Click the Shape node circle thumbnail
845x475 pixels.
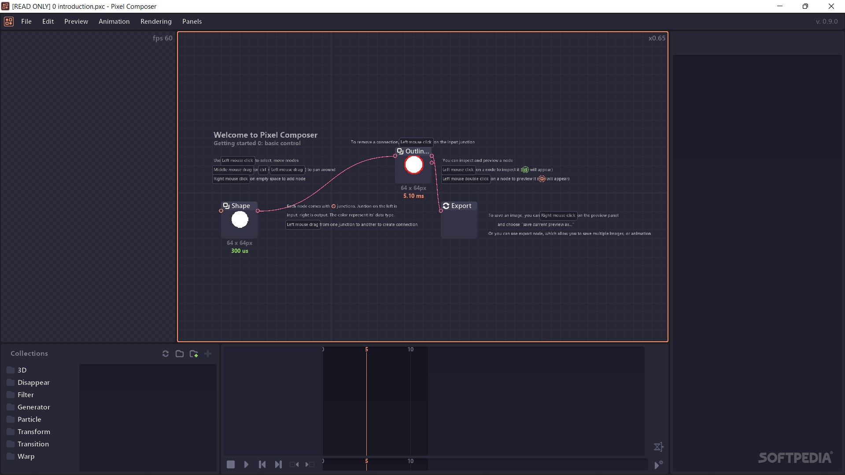[240, 219]
